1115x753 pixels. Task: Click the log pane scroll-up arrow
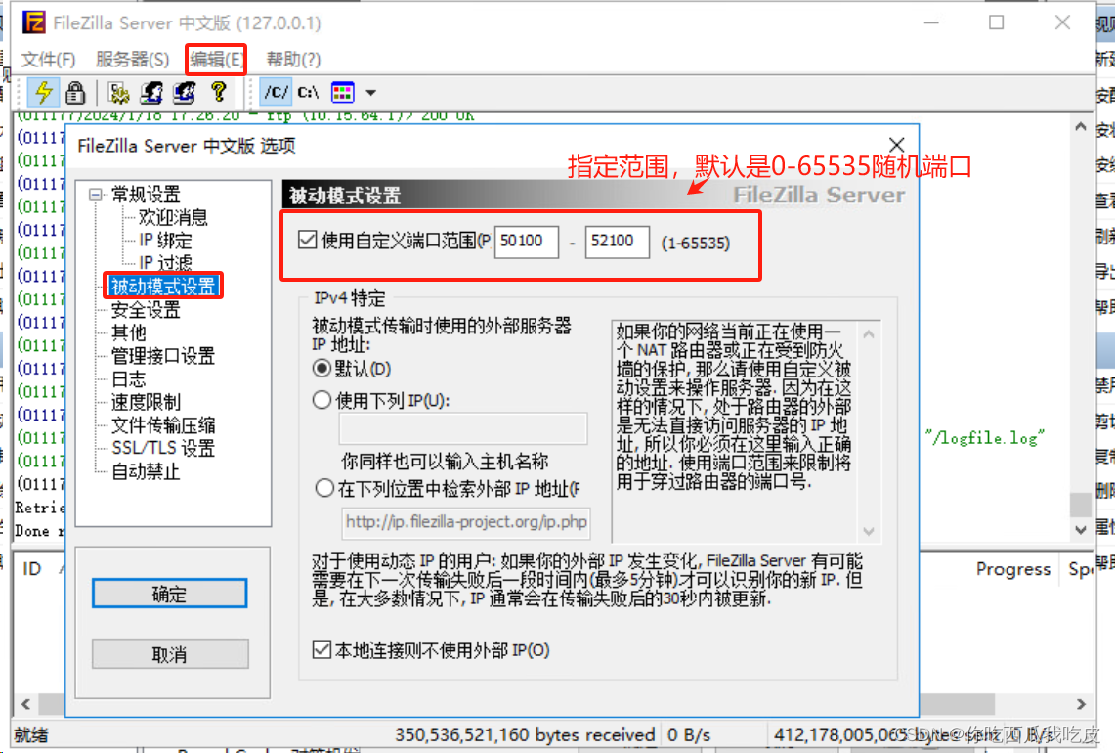click(1081, 127)
